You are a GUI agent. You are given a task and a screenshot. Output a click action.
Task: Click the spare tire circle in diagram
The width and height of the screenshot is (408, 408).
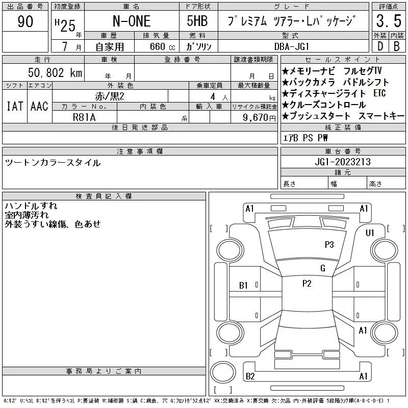coord(223,372)
